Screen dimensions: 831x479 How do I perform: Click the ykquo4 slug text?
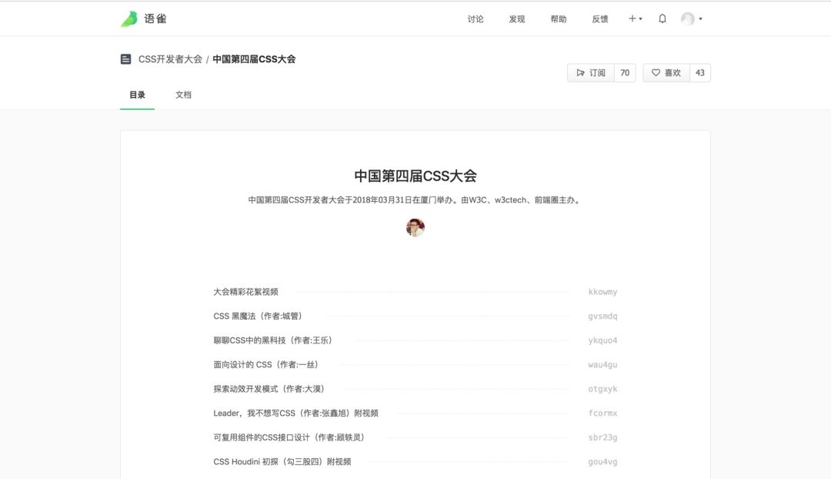(x=602, y=340)
